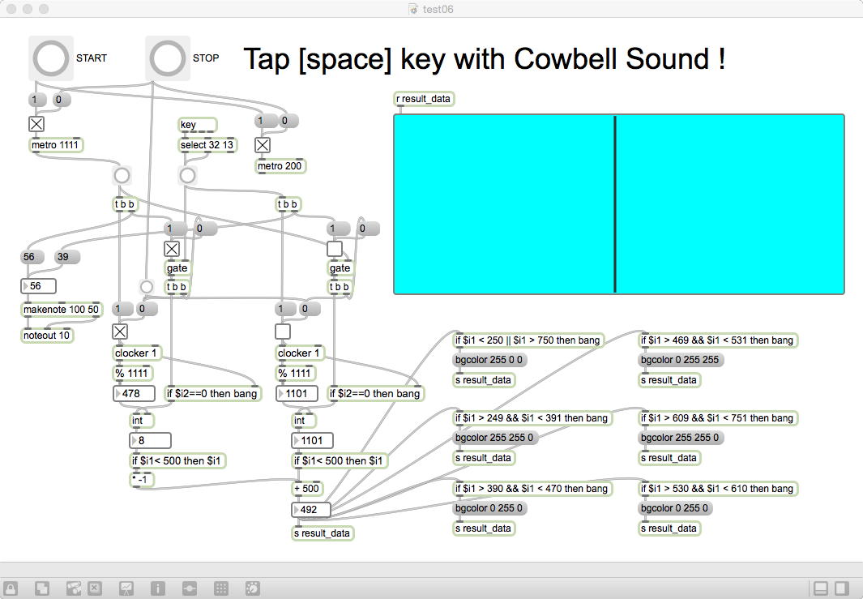Select the noteout 10 object
Image resolution: width=863 pixels, height=599 pixels.
(47, 336)
